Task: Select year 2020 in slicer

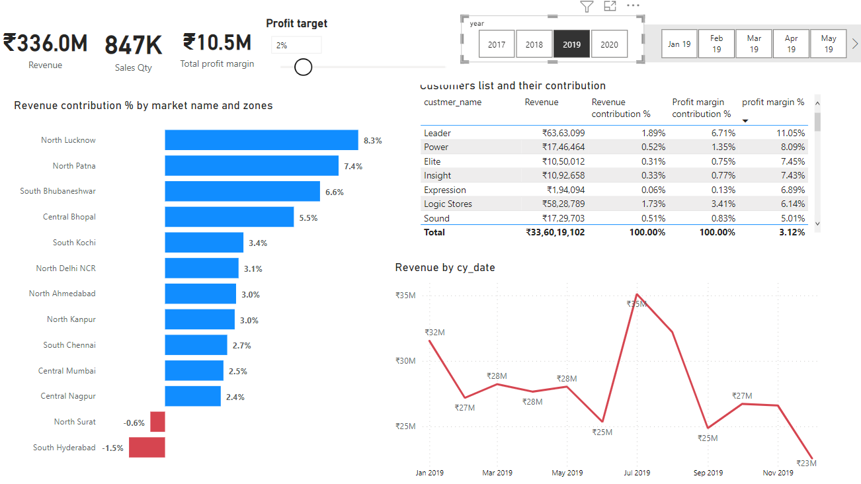Action: [610, 44]
